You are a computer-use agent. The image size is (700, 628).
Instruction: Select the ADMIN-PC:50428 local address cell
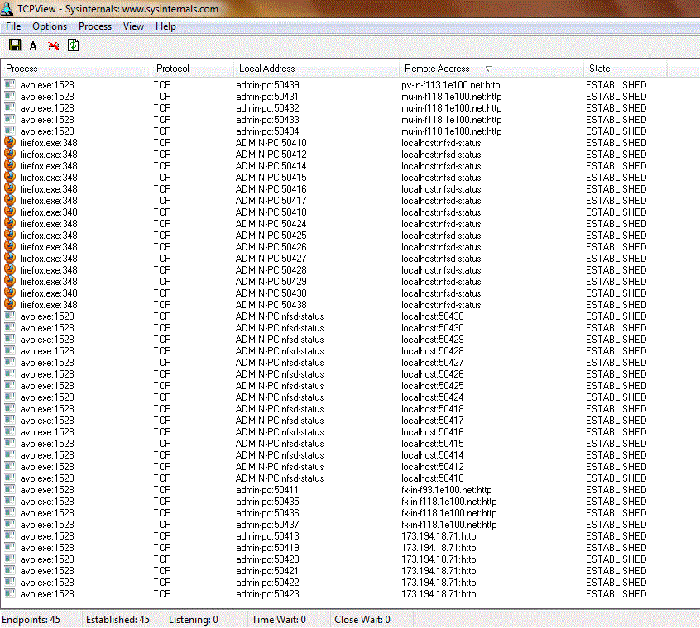[x=271, y=270]
